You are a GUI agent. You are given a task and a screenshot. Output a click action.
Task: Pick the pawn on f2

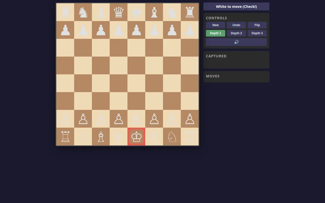point(154,119)
